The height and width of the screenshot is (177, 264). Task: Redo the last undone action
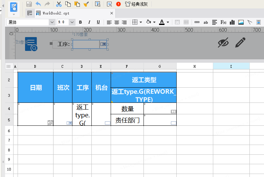(47, 4)
